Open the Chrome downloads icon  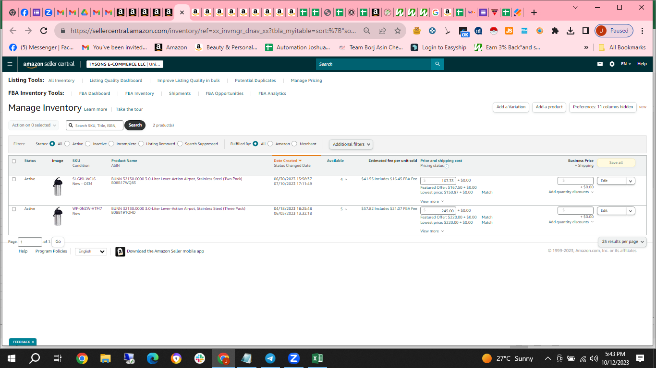click(571, 31)
